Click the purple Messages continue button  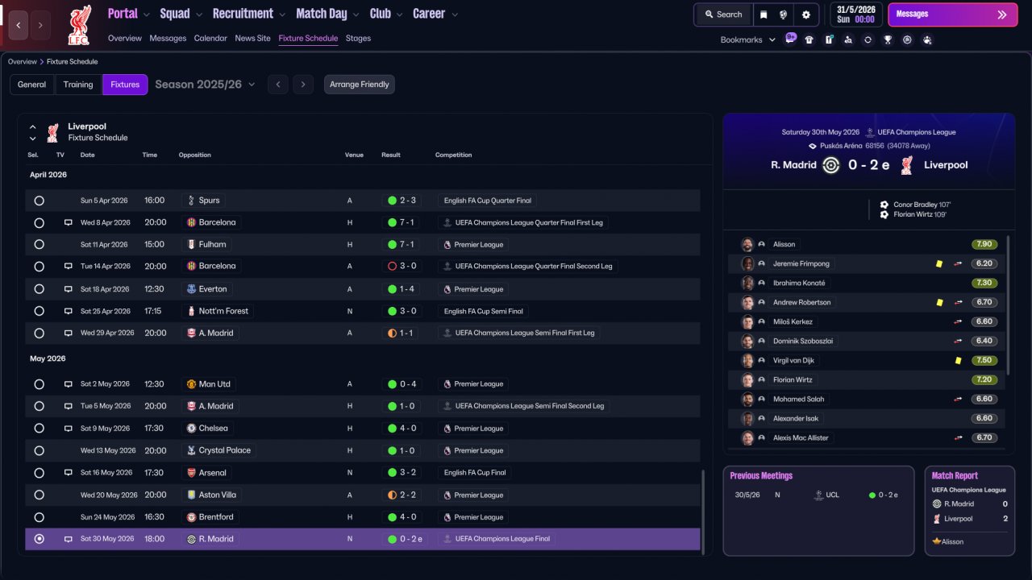pos(952,14)
